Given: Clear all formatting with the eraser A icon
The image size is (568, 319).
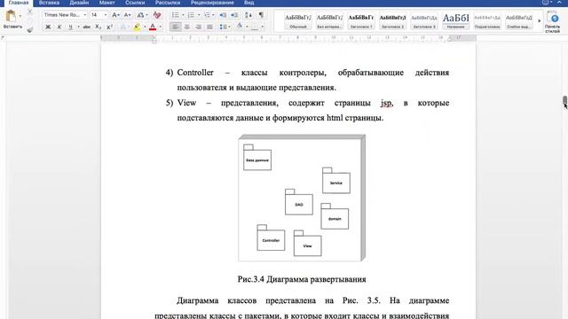Looking at the screenshot, I should 157,15.
